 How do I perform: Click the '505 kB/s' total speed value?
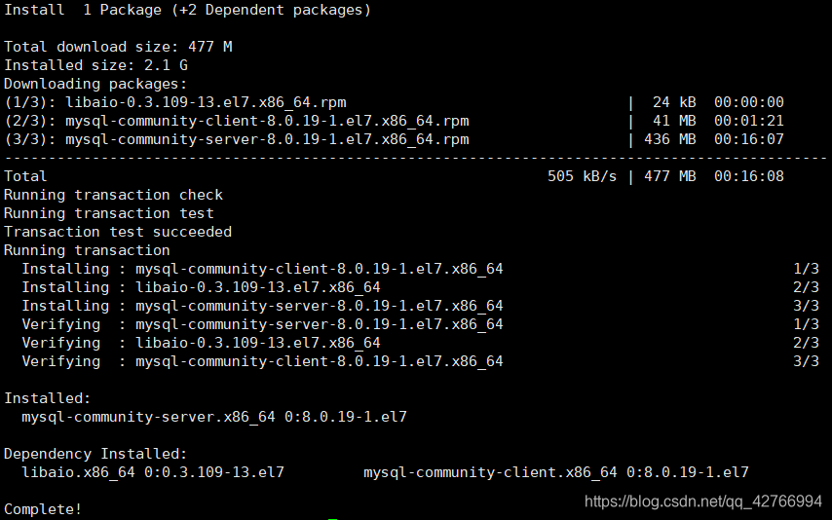[x=582, y=176]
